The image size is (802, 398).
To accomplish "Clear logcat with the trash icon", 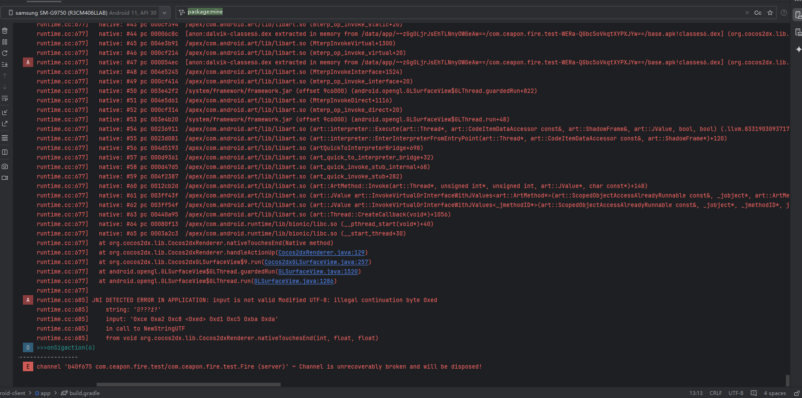I will pyautogui.click(x=5, y=31).
